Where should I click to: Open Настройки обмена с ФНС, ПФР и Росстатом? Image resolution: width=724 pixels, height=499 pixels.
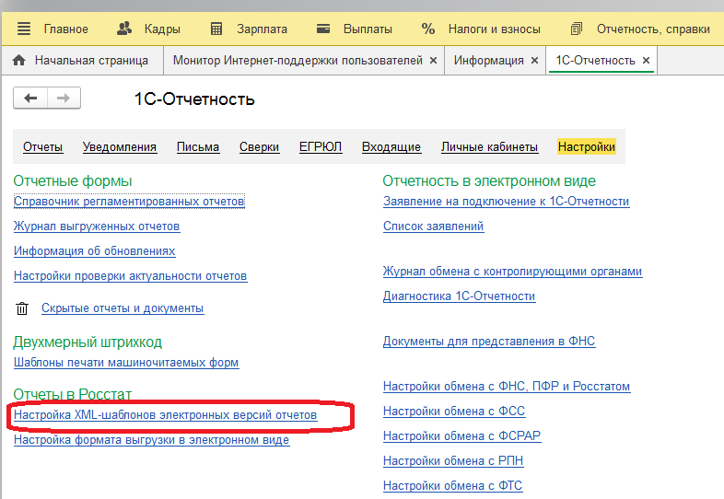pos(507,387)
